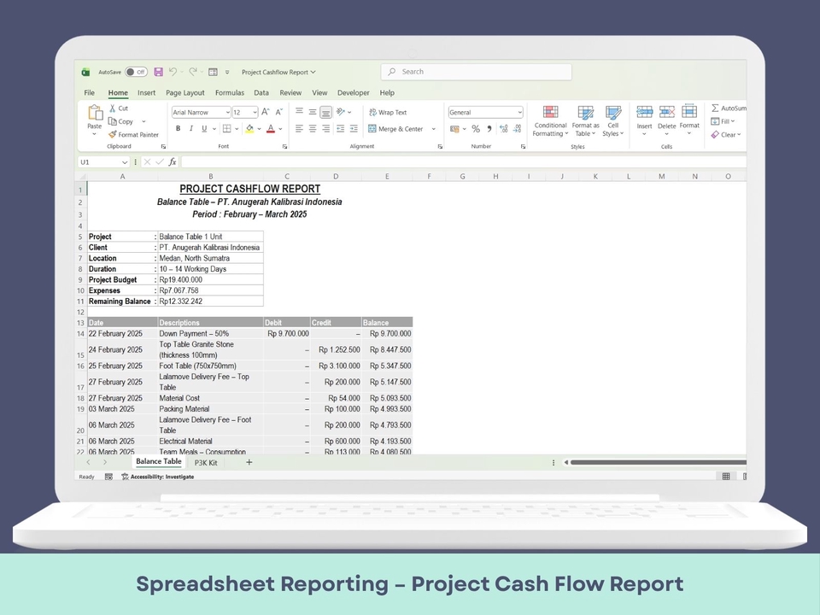The image size is (820, 615).
Task: Click the Percent Style icon
Action: point(476,129)
